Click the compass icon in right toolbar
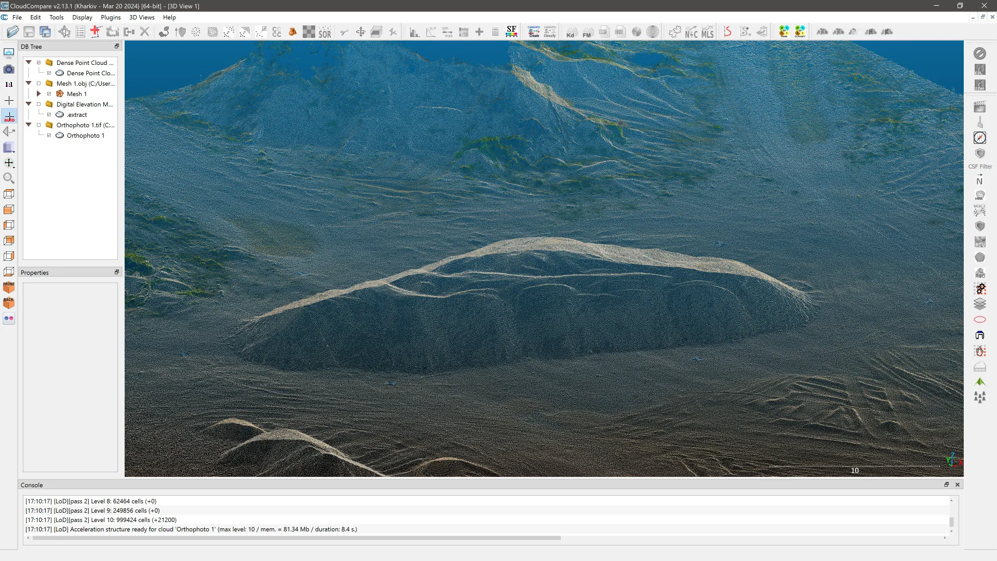Viewport: 997px width, 561px height. 980,138
